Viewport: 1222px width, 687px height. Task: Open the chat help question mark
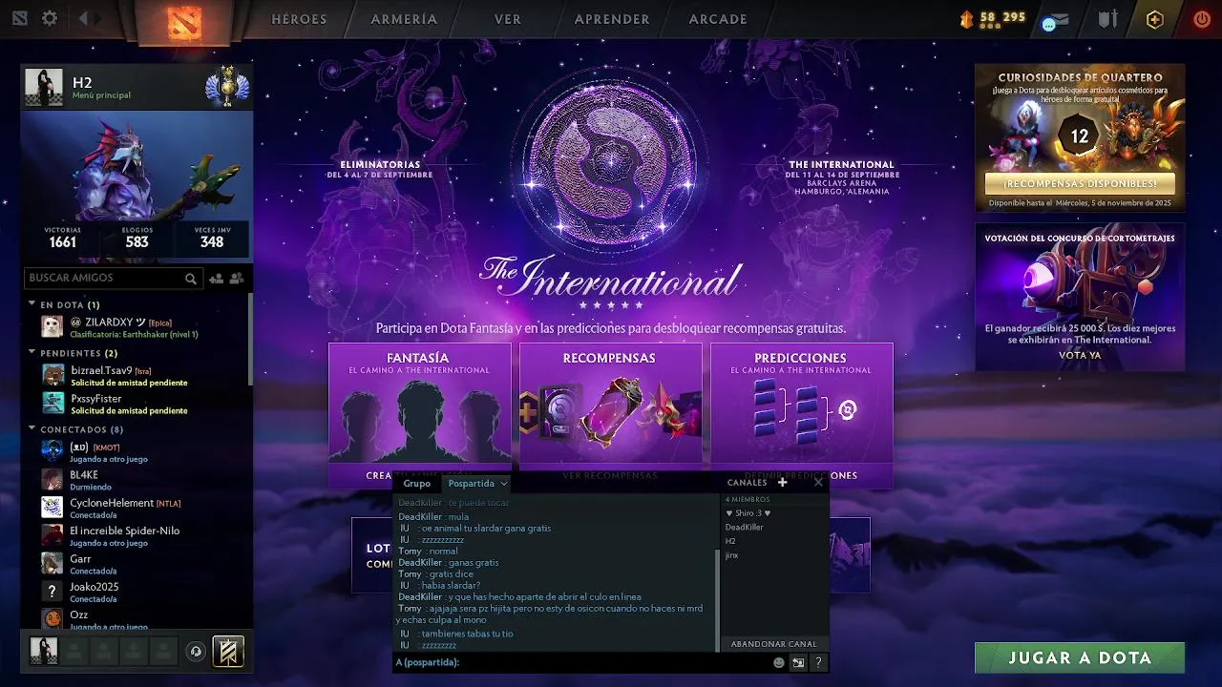pyautogui.click(x=818, y=662)
